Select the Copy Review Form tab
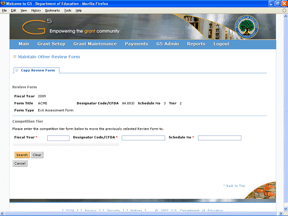The width and height of the screenshot is (288, 216). (x=36, y=71)
